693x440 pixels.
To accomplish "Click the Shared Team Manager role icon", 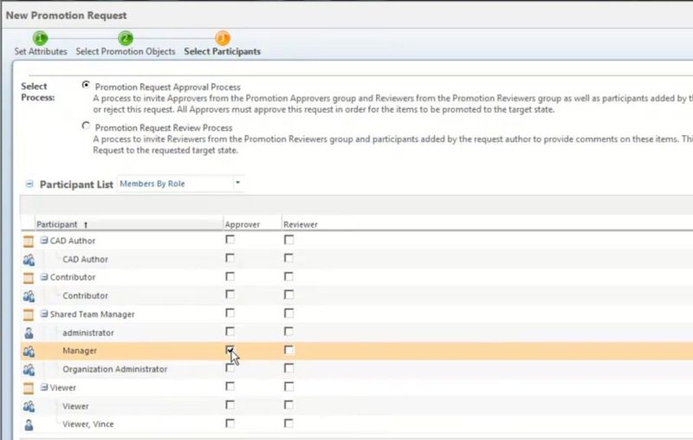I will pyautogui.click(x=29, y=314).
